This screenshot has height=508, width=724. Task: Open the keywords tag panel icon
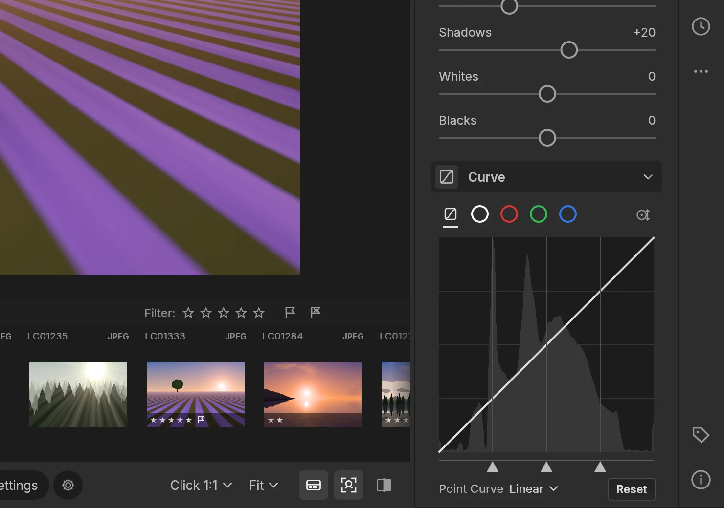pyautogui.click(x=701, y=434)
